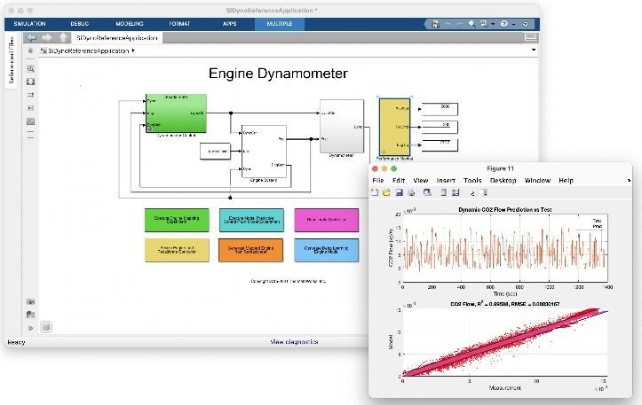This screenshot has width=642, height=405.
Task: Select the yellow Performance Monitor block
Action: point(394,127)
